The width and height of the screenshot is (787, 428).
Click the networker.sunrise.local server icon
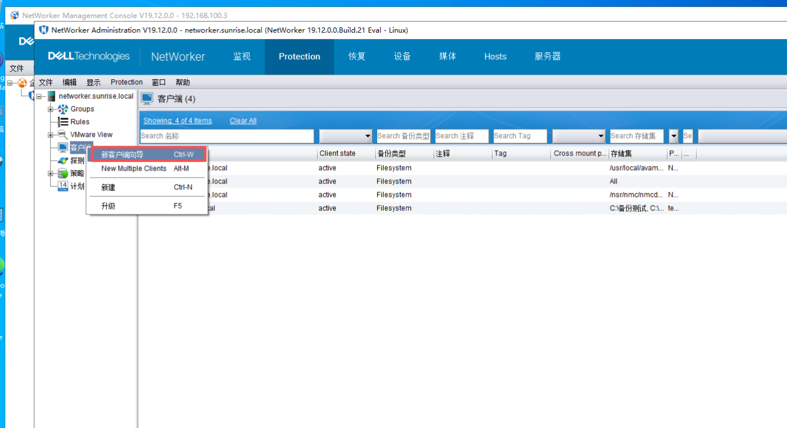point(51,96)
